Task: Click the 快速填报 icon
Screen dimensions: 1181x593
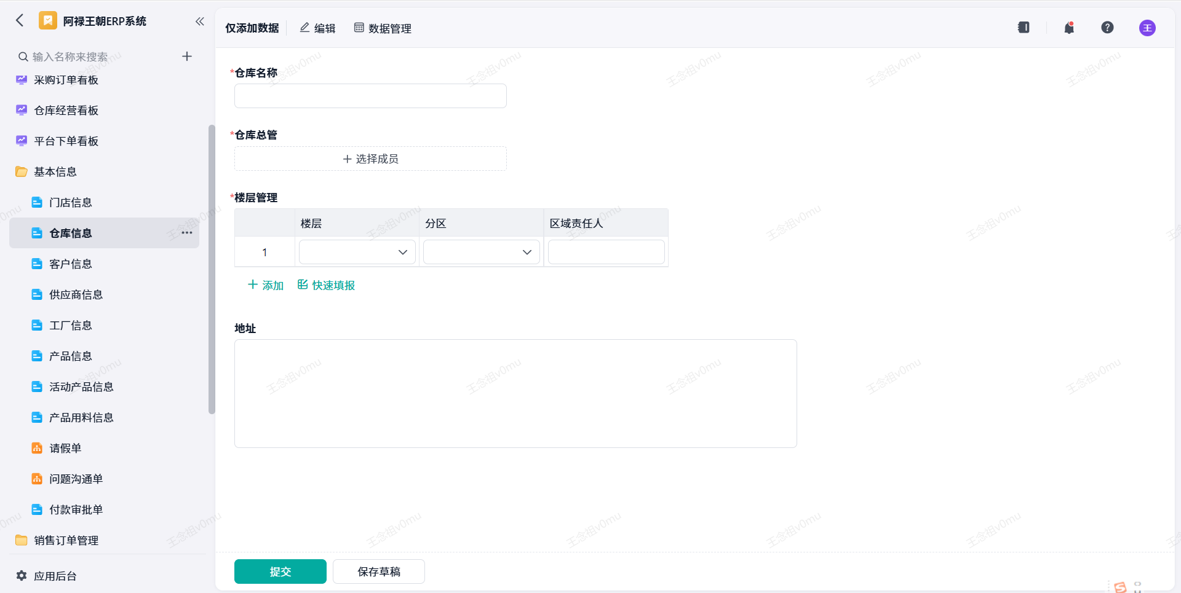Action: point(303,285)
